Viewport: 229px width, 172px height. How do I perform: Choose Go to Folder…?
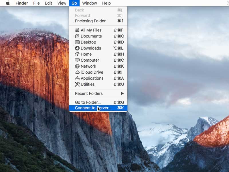point(98,102)
